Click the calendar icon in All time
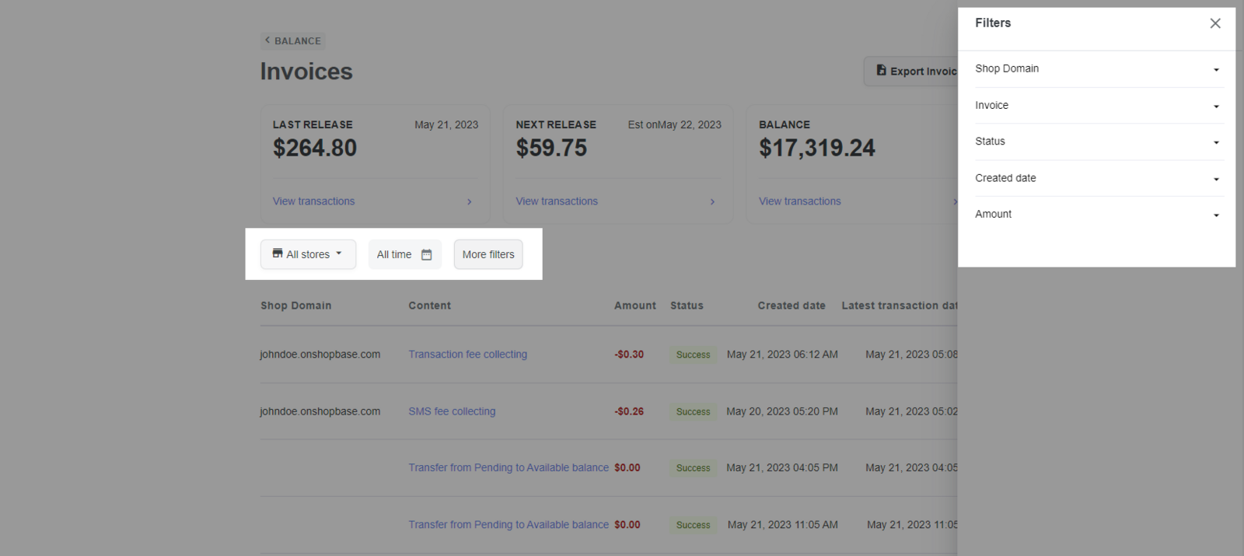This screenshot has width=1244, height=556. coord(426,255)
